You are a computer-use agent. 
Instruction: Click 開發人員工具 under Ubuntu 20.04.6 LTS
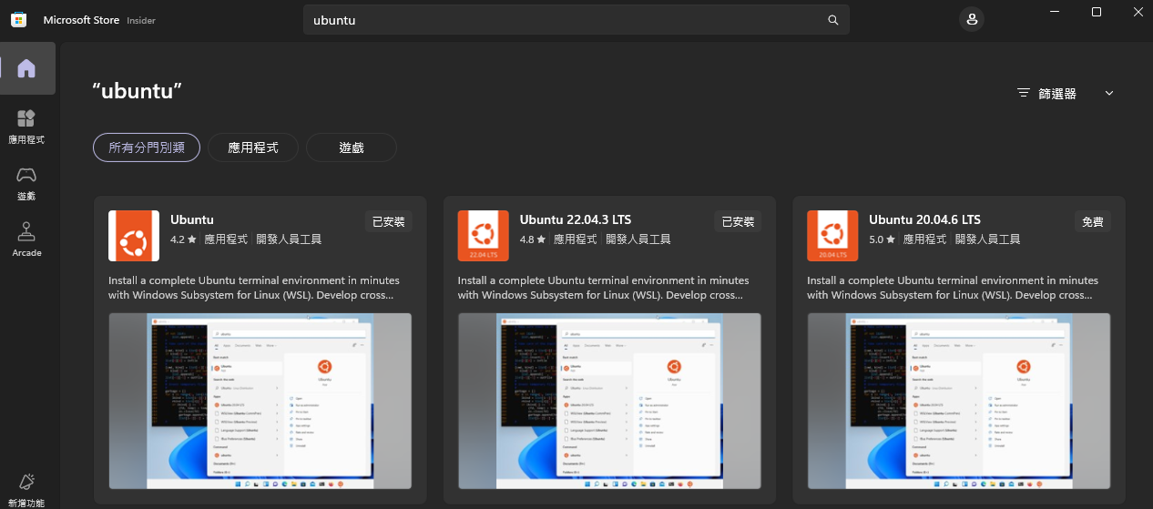987,239
